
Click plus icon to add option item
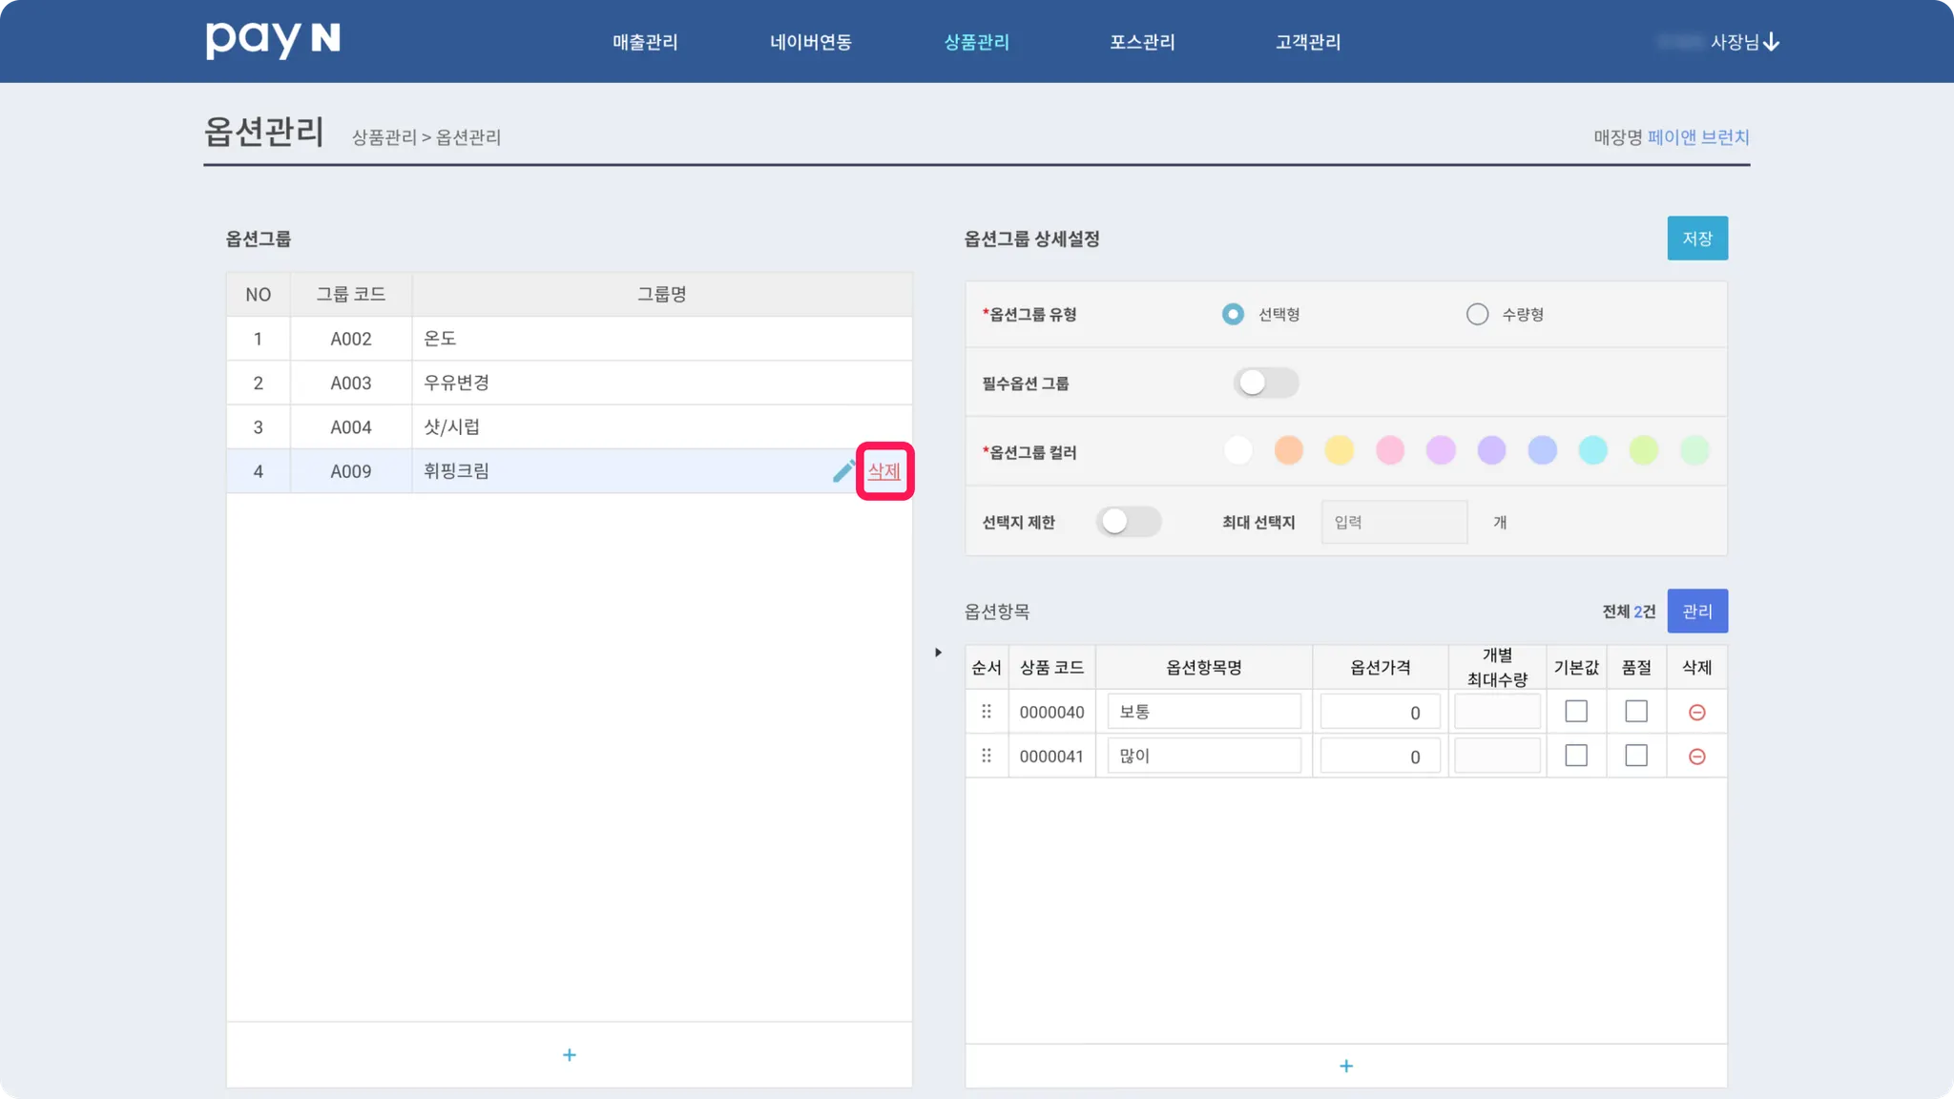[1346, 1066]
